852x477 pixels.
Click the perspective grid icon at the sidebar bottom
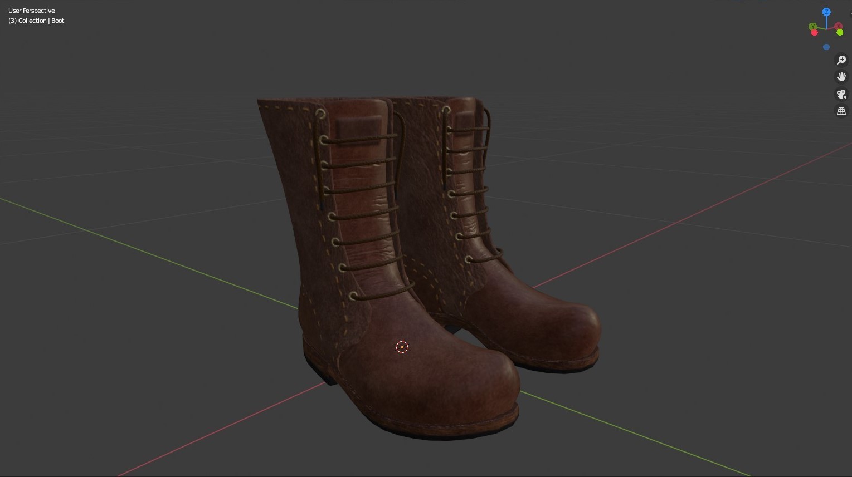(x=841, y=111)
